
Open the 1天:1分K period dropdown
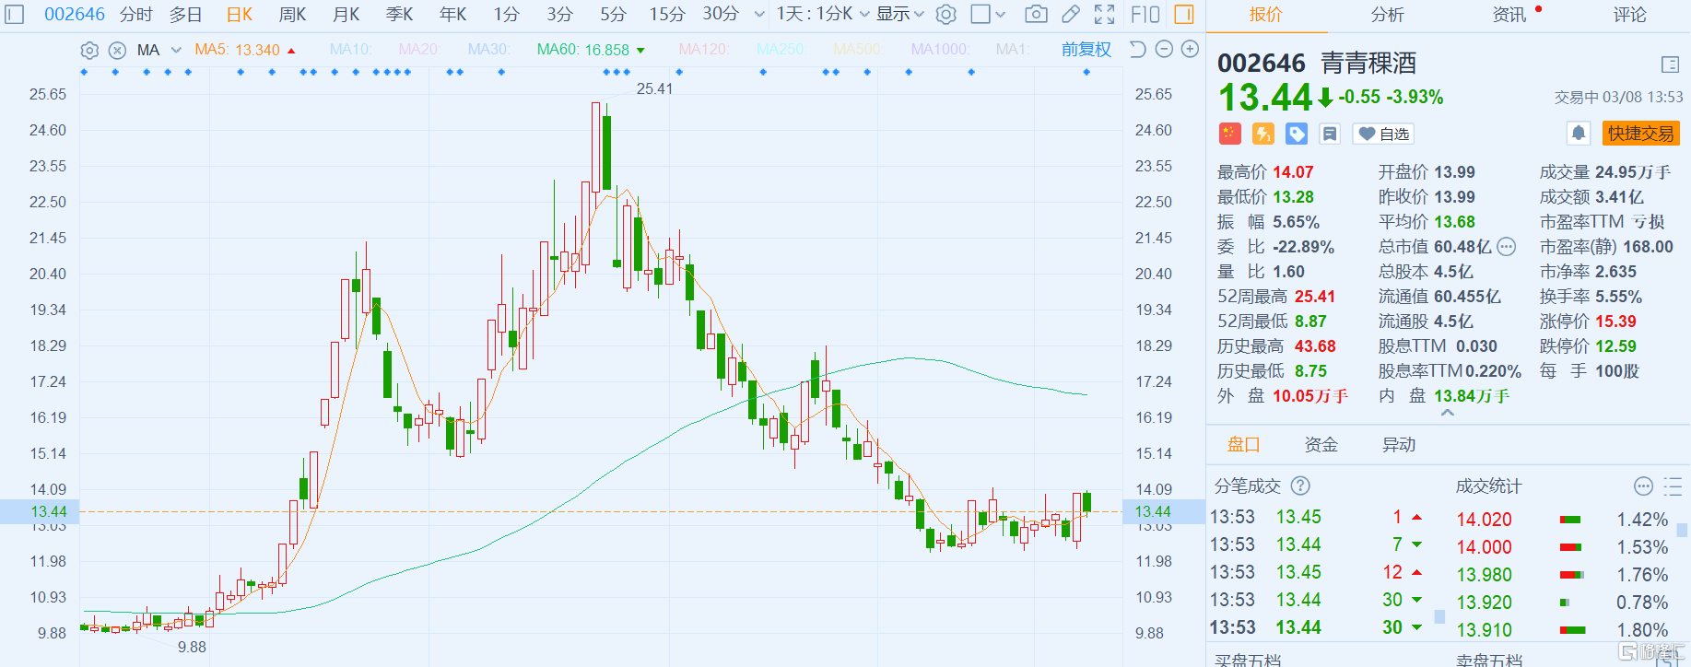822,14
